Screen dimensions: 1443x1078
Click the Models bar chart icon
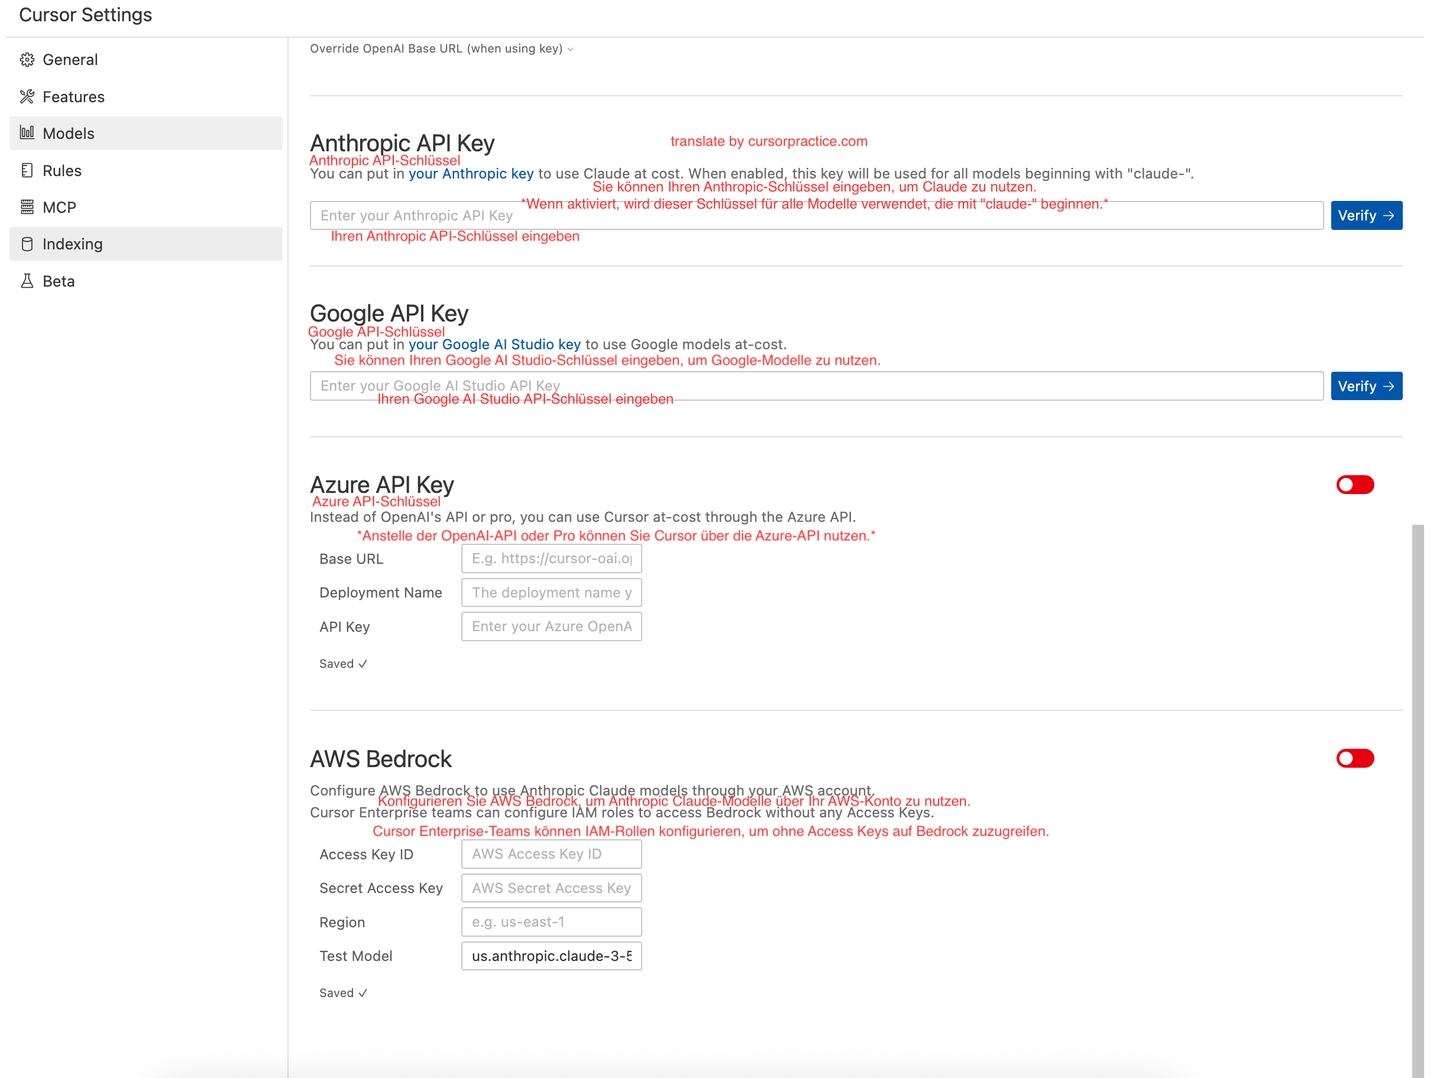[x=27, y=133]
